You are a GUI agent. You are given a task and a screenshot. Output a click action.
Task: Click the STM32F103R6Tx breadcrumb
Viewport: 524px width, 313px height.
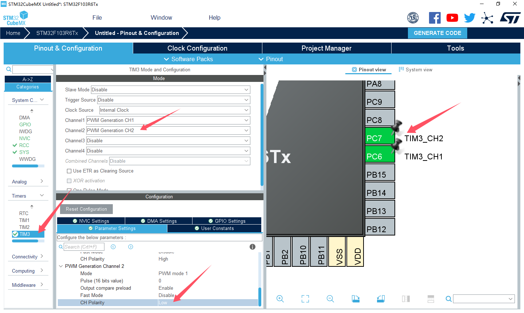click(57, 33)
